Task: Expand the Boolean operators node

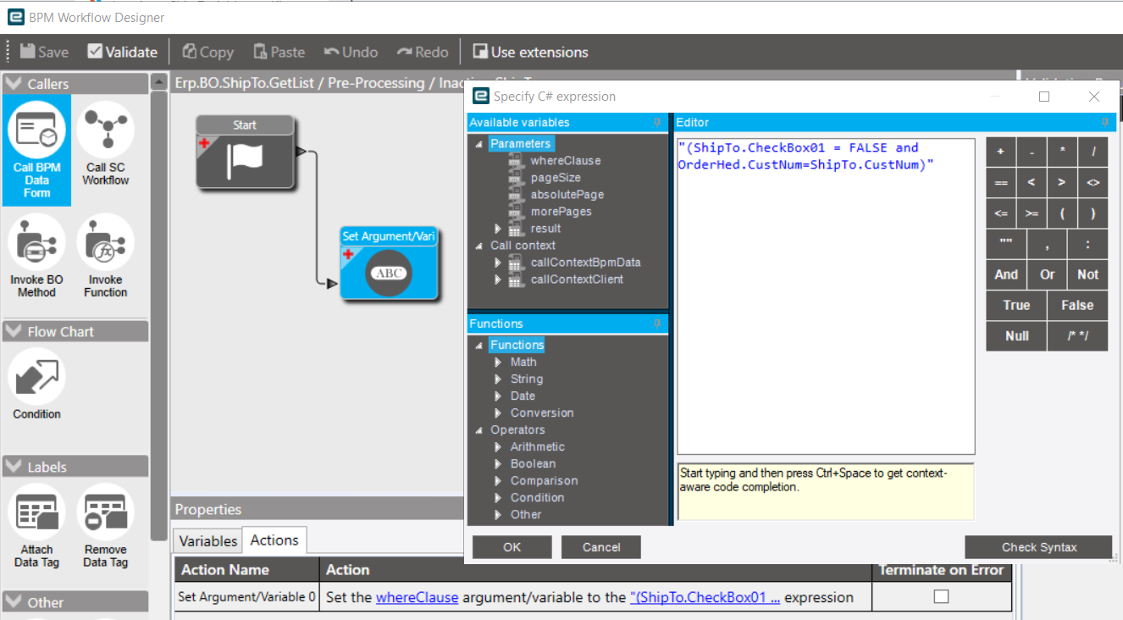Action: coord(499,463)
